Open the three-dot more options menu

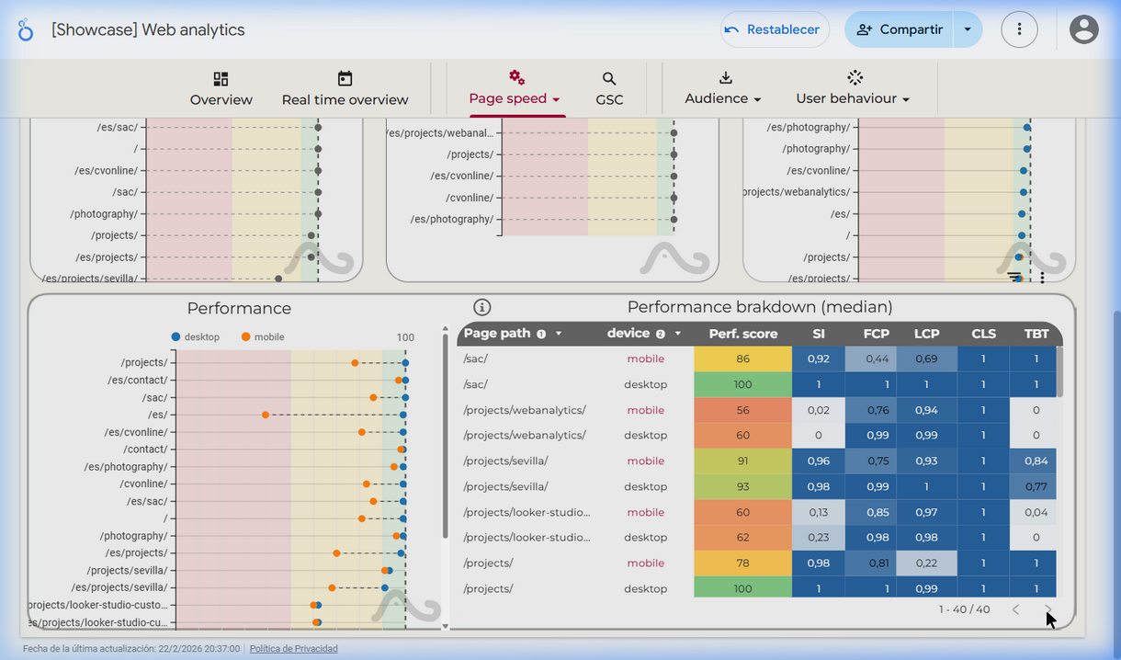[1019, 29]
